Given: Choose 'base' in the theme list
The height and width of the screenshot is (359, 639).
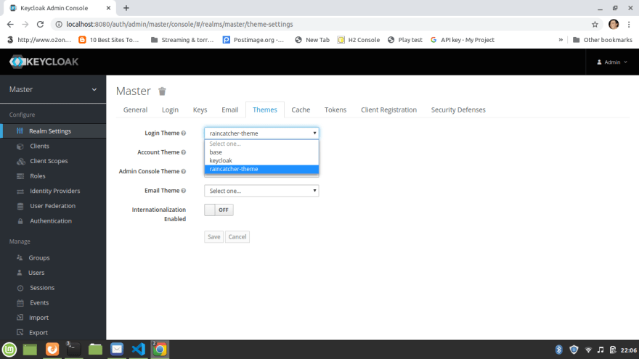Looking at the screenshot, I should point(261,152).
